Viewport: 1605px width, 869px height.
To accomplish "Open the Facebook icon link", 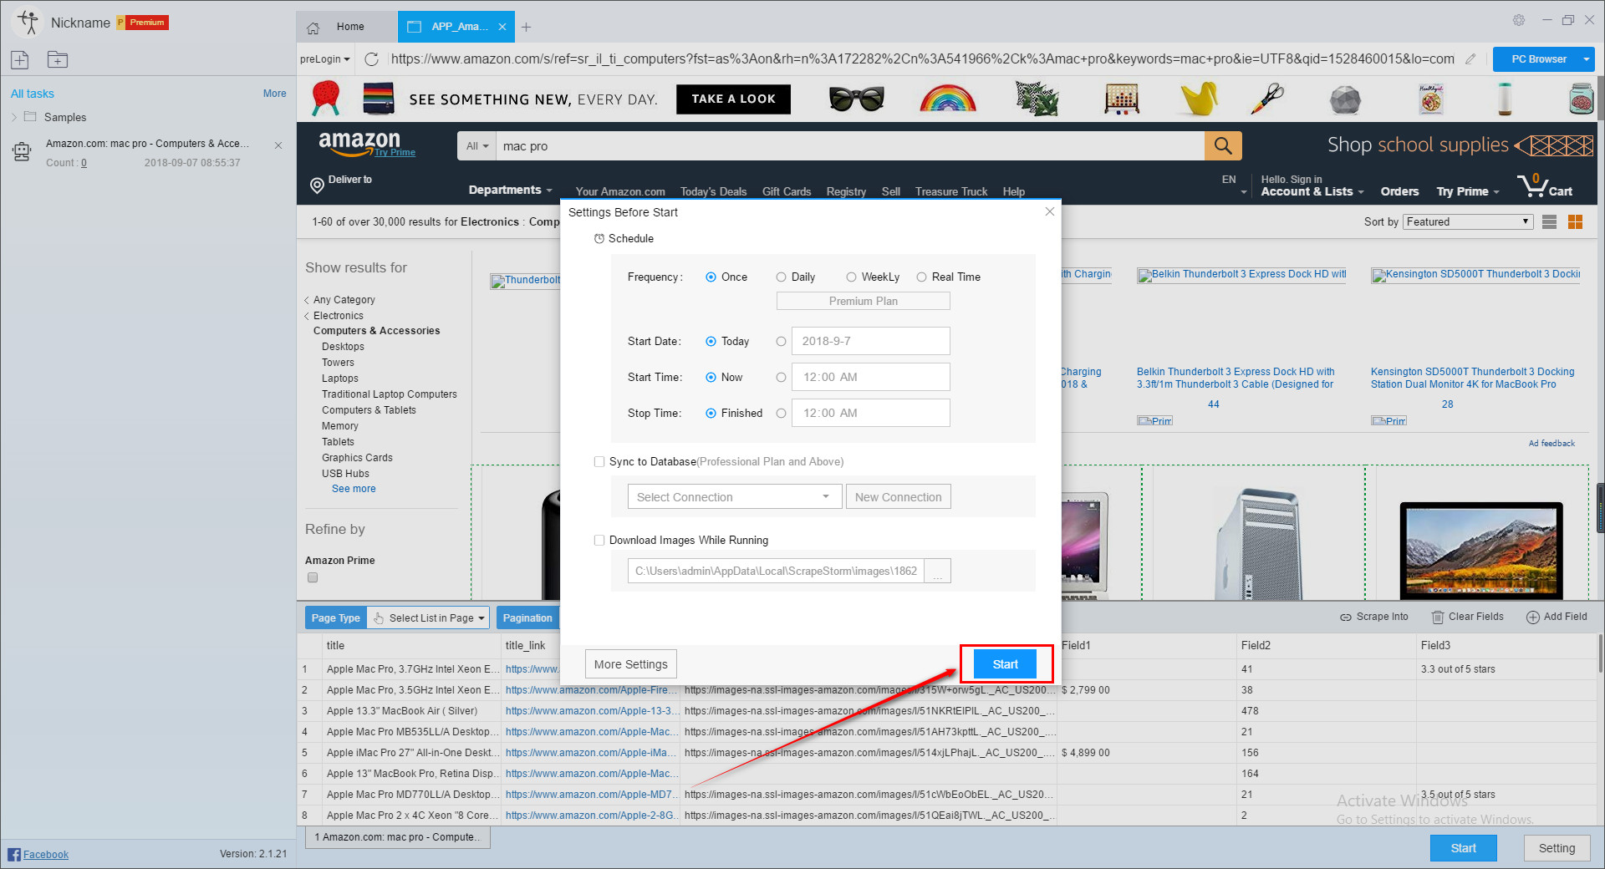I will tap(14, 854).
